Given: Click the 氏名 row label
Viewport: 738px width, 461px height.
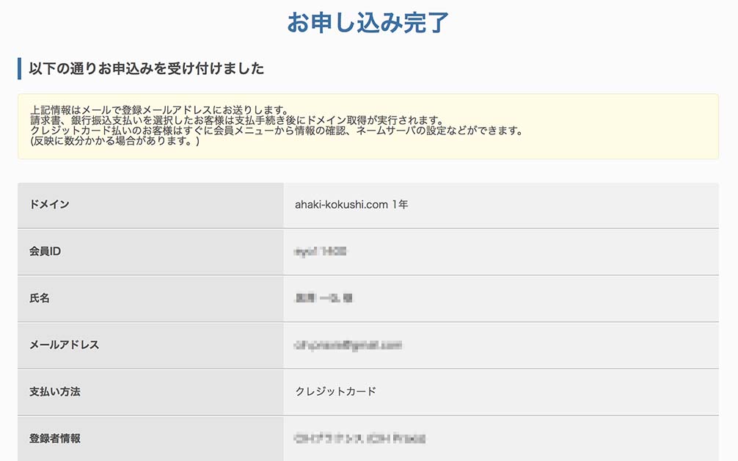Looking at the screenshot, I should [40, 299].
